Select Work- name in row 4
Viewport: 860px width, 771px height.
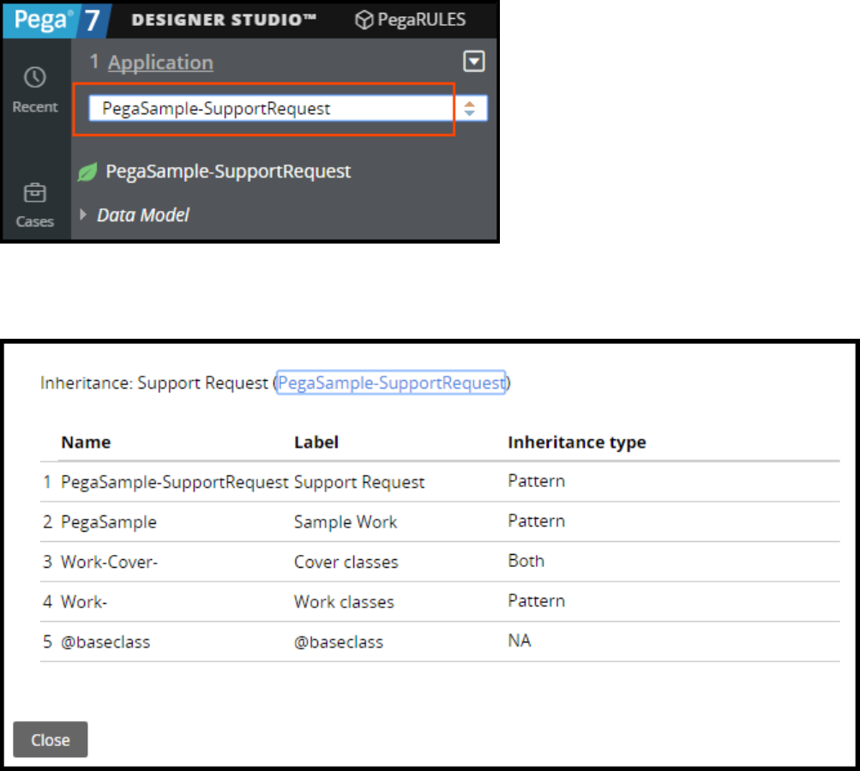coord(84,602)
